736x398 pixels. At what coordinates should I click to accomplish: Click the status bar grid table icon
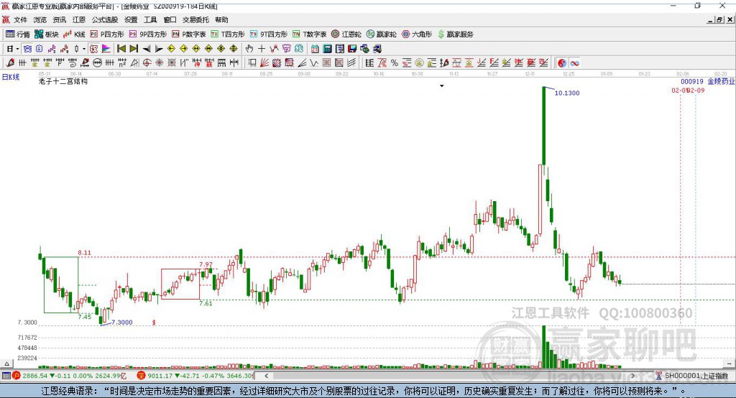coord(6,376)
